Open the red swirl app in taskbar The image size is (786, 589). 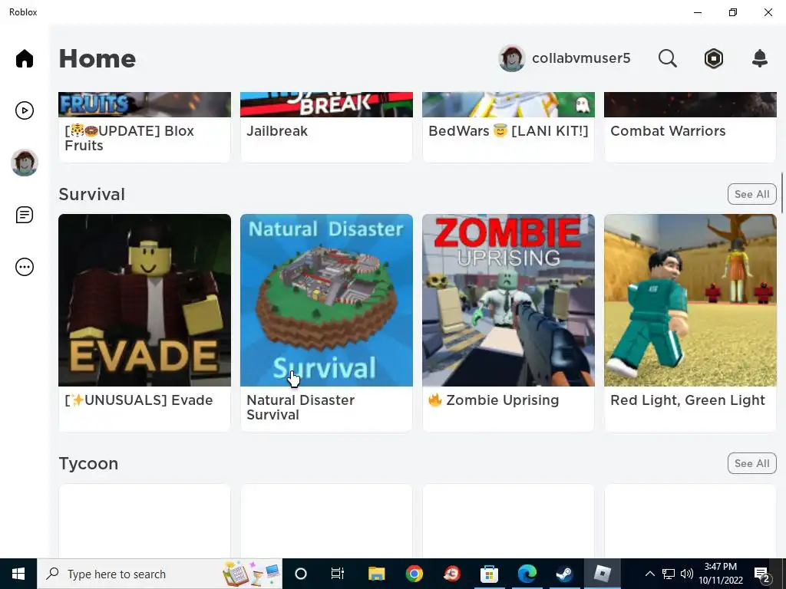451,574
